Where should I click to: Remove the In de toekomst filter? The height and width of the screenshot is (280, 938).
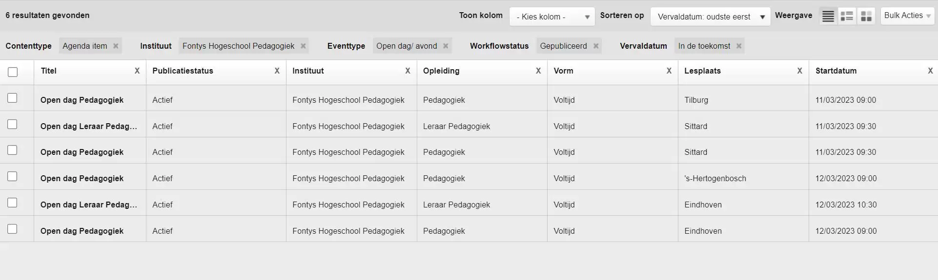[739, 46]
